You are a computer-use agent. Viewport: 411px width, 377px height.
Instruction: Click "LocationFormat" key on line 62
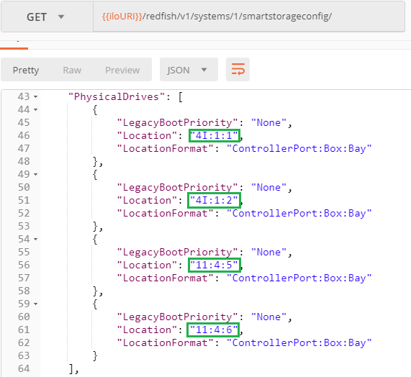tap(166, 343)
